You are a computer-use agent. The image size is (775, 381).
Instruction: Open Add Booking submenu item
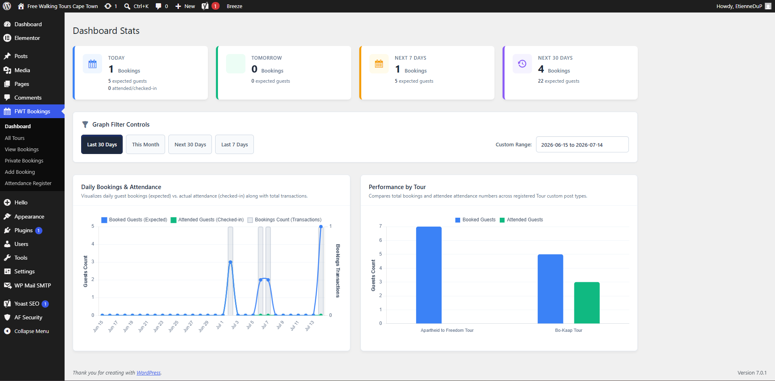tap(20, 172)
